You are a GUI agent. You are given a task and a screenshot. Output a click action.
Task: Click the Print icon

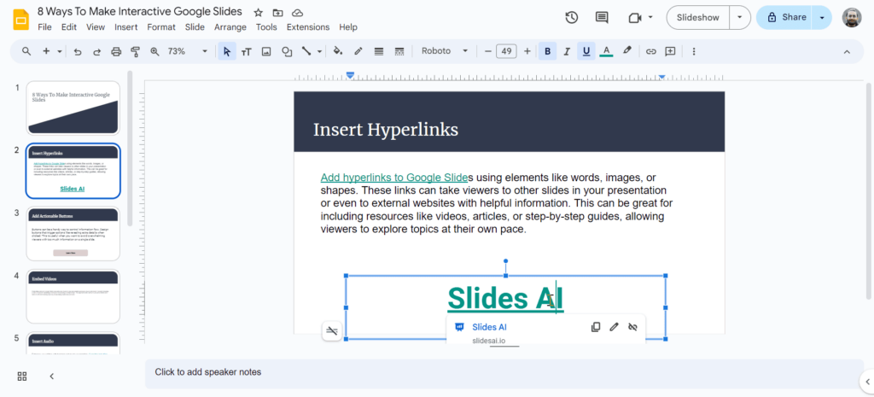pos(116,51)
